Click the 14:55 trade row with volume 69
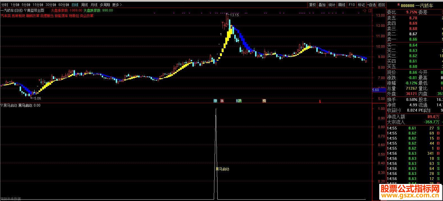The height and width of the screenshot is (201, 443). click(x=414, y=133)
